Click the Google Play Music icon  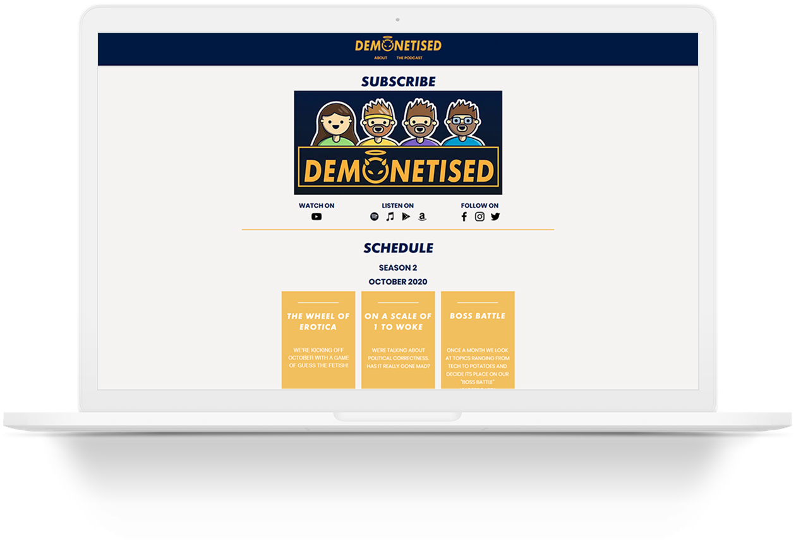405,216
